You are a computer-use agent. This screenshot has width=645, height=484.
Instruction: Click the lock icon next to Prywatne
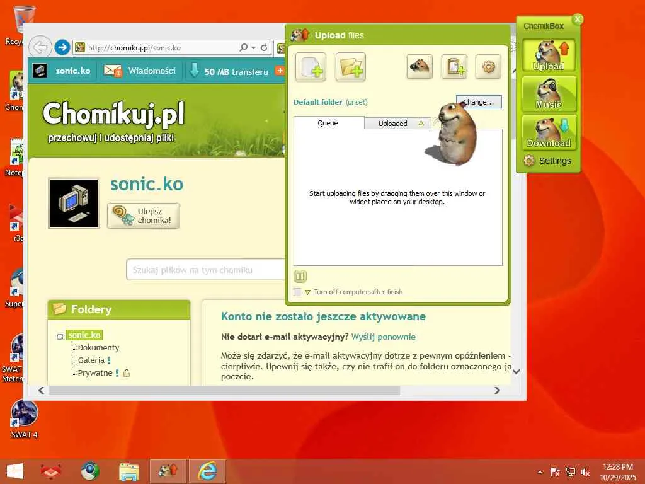[x=127, y=373]
